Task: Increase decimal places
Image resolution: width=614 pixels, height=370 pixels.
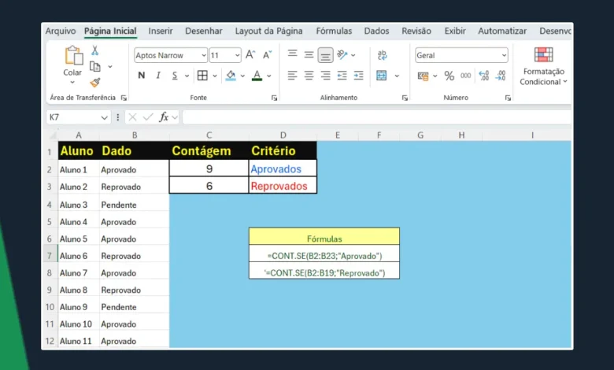Action: click(483, 76)
